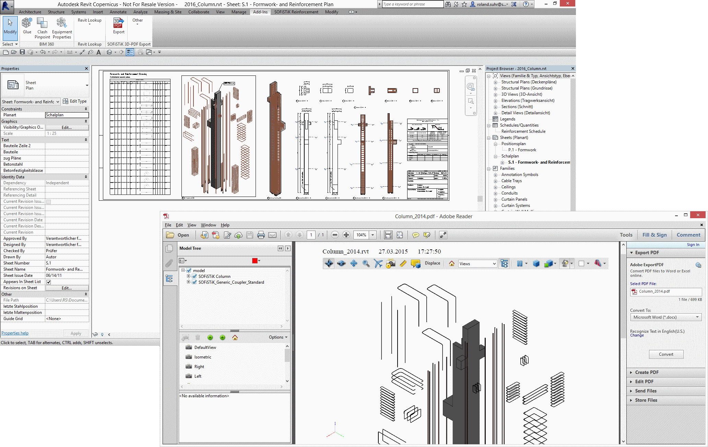Click the Email envelope icon in Adobe Reader

point(272,235)
